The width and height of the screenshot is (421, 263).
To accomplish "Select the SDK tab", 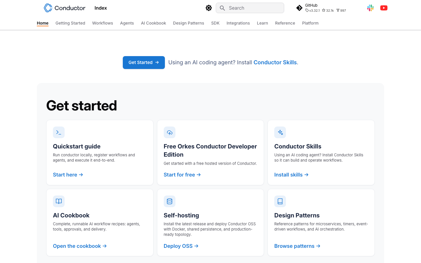I will point(215,23).
